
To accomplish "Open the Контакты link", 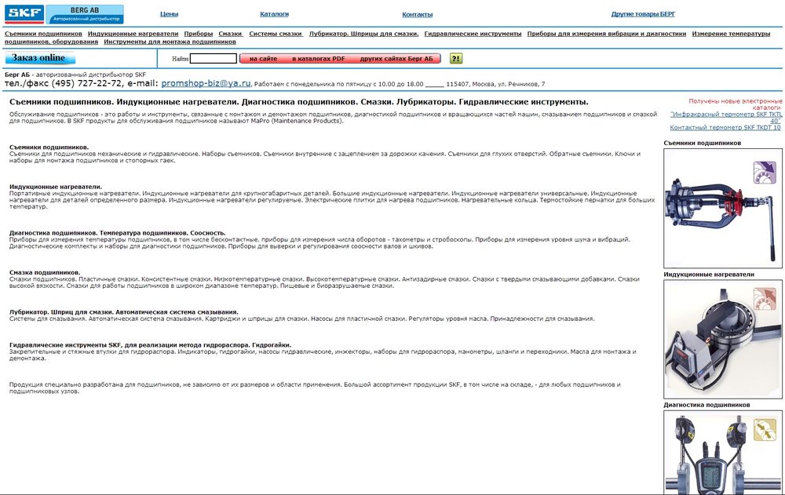I will pos(417,15).
